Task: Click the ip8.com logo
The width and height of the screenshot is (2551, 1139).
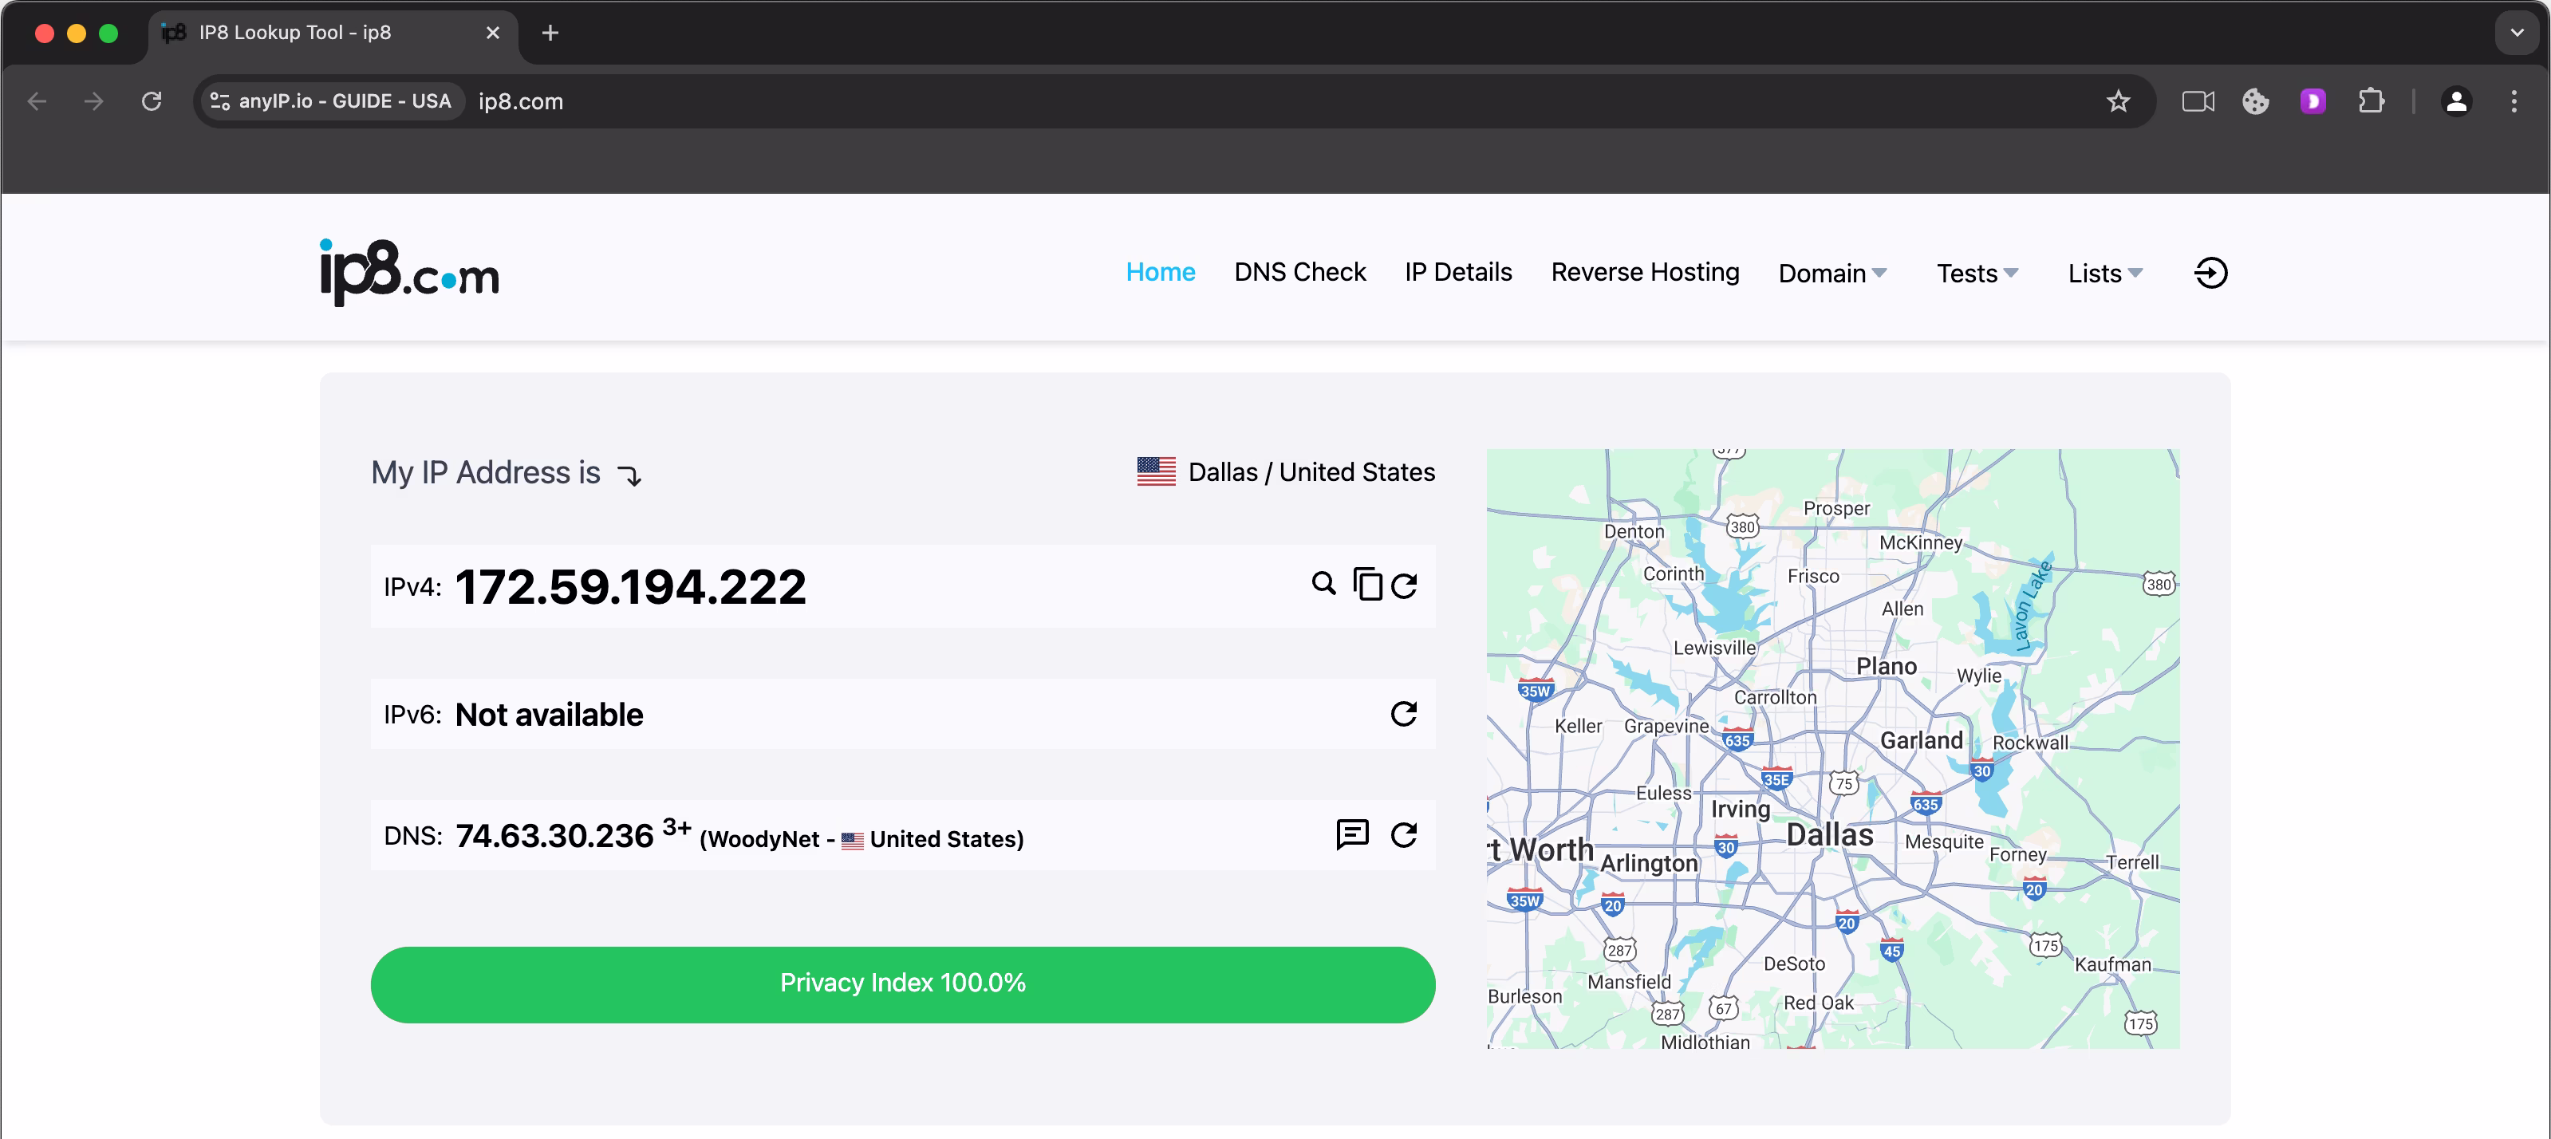Action: click(409, 272)
